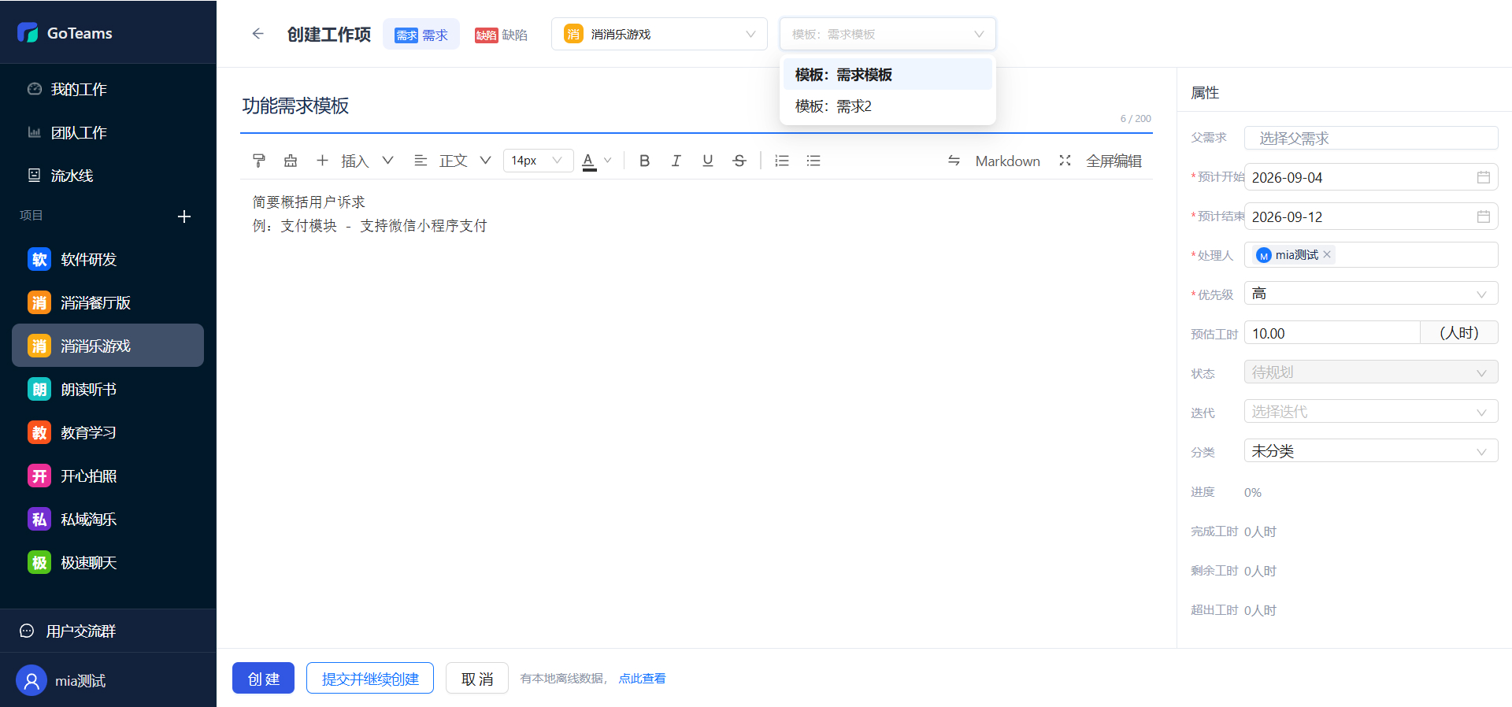Viewport: 1512px width, 707px height.
Task: Click the add project plus icon
Action: pos(184,217)
